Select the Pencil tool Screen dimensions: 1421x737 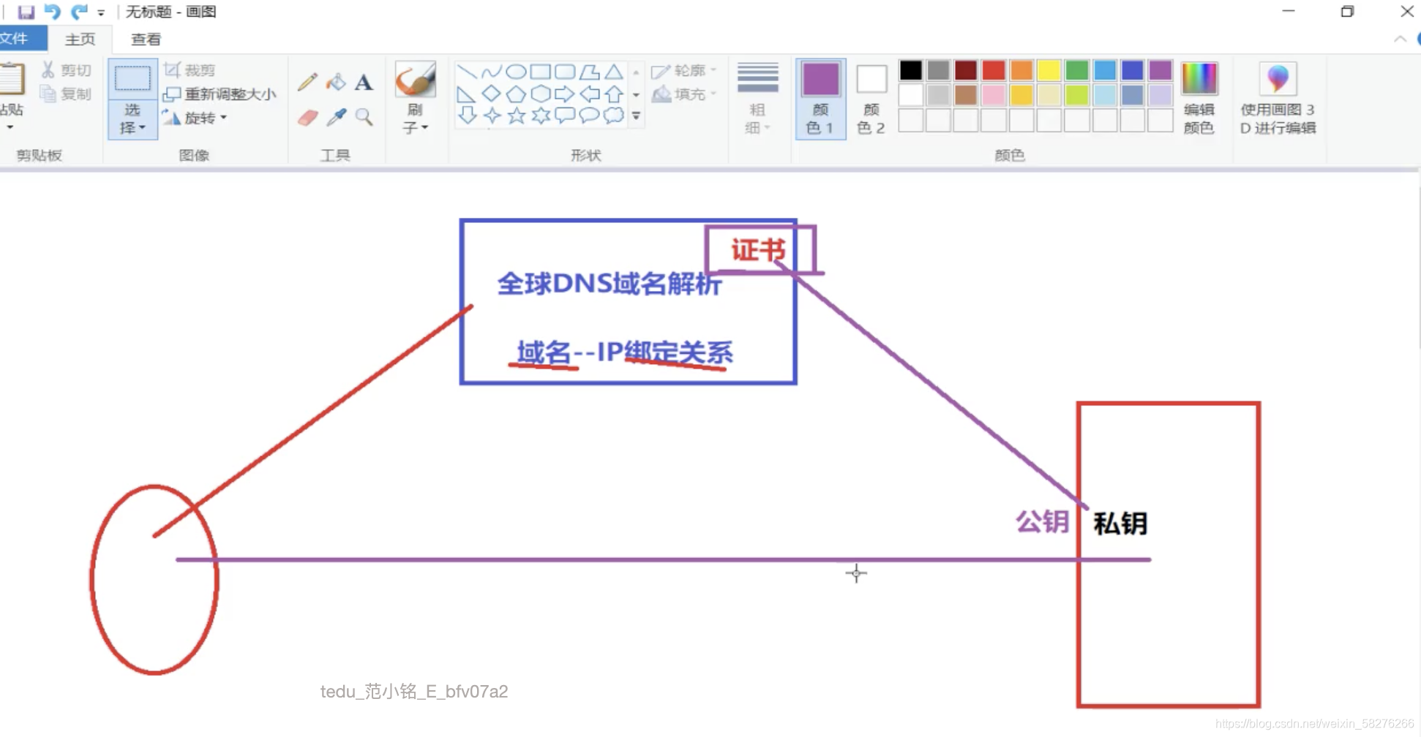click(307, 82)
